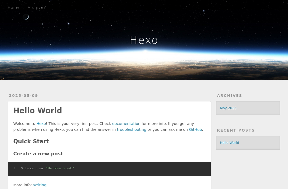Open the post dated 2025-05-09
Viewport: 288px width, 189px height.
click(x=23, y=96)
